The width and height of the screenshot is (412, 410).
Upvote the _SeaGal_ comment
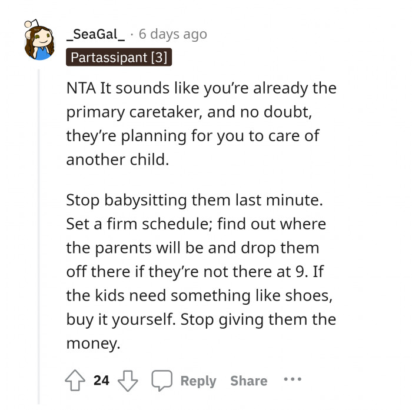click(x=76, y=381)
